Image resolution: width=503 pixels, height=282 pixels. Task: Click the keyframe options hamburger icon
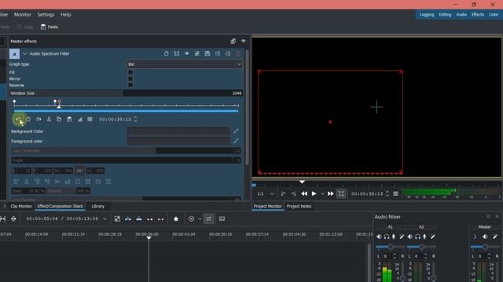[x=90, y=119]
